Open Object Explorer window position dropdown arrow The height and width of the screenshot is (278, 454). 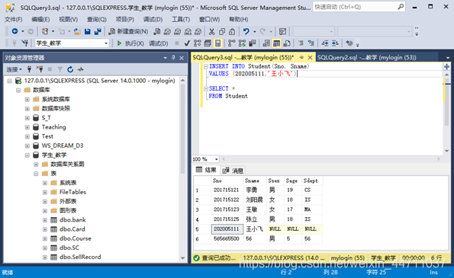[165, 58]
